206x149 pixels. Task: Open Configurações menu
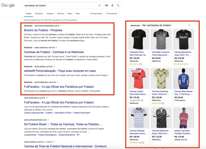(x=96, y=14)
